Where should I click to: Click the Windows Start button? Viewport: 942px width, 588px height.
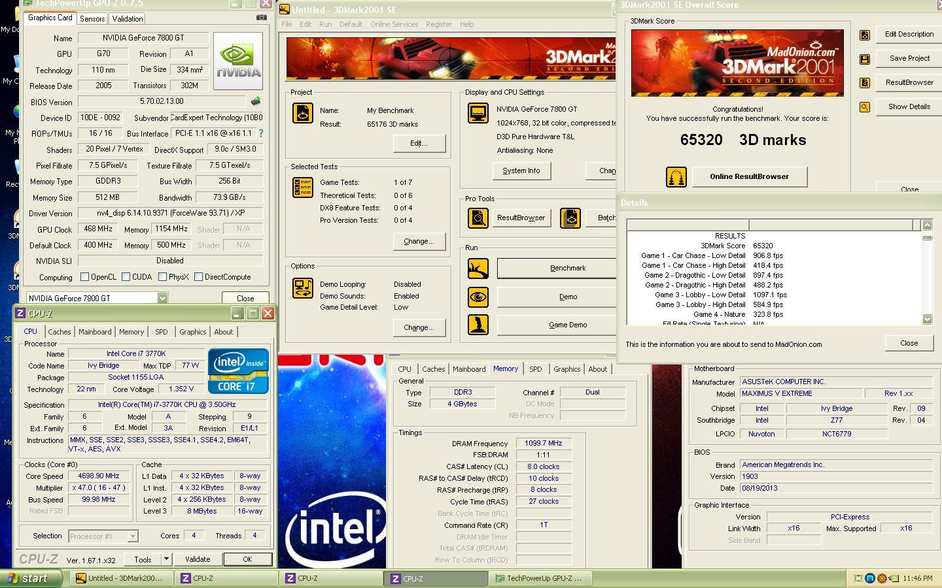[x=31, y=578]
